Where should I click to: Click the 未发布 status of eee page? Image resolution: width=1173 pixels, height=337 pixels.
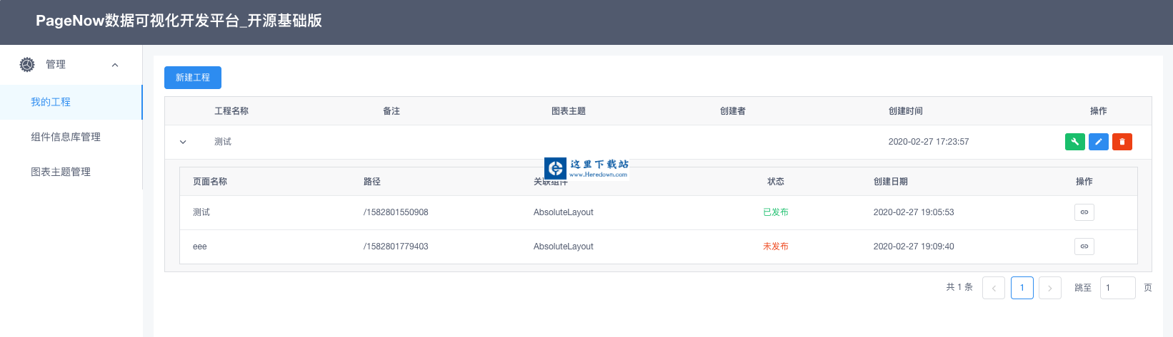click(775, 247)
